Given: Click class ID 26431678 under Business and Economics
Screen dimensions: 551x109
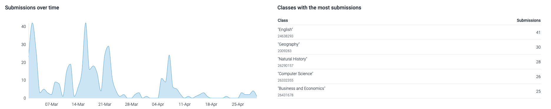Looking at the screenshot, I should 285,95.
